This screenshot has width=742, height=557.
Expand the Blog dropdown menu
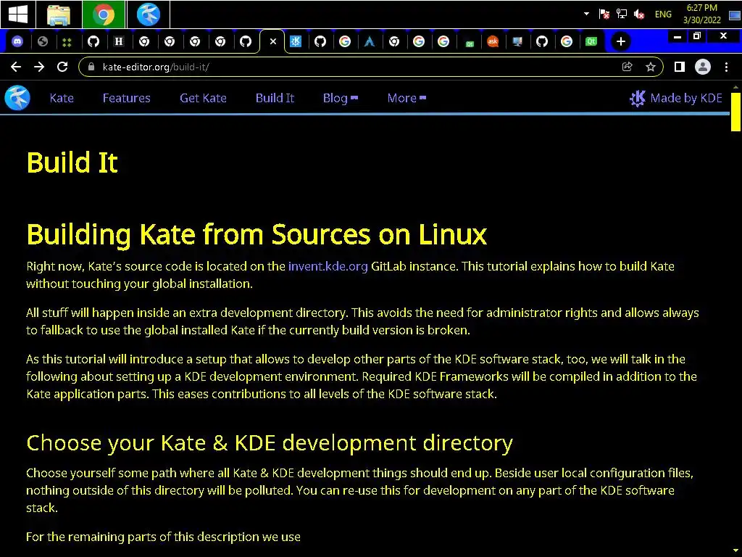coord(341,98)
